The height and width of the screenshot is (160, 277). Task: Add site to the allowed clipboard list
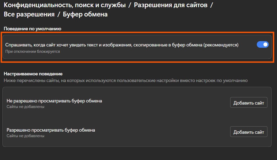pyautogui.click(x=249, y=132)
